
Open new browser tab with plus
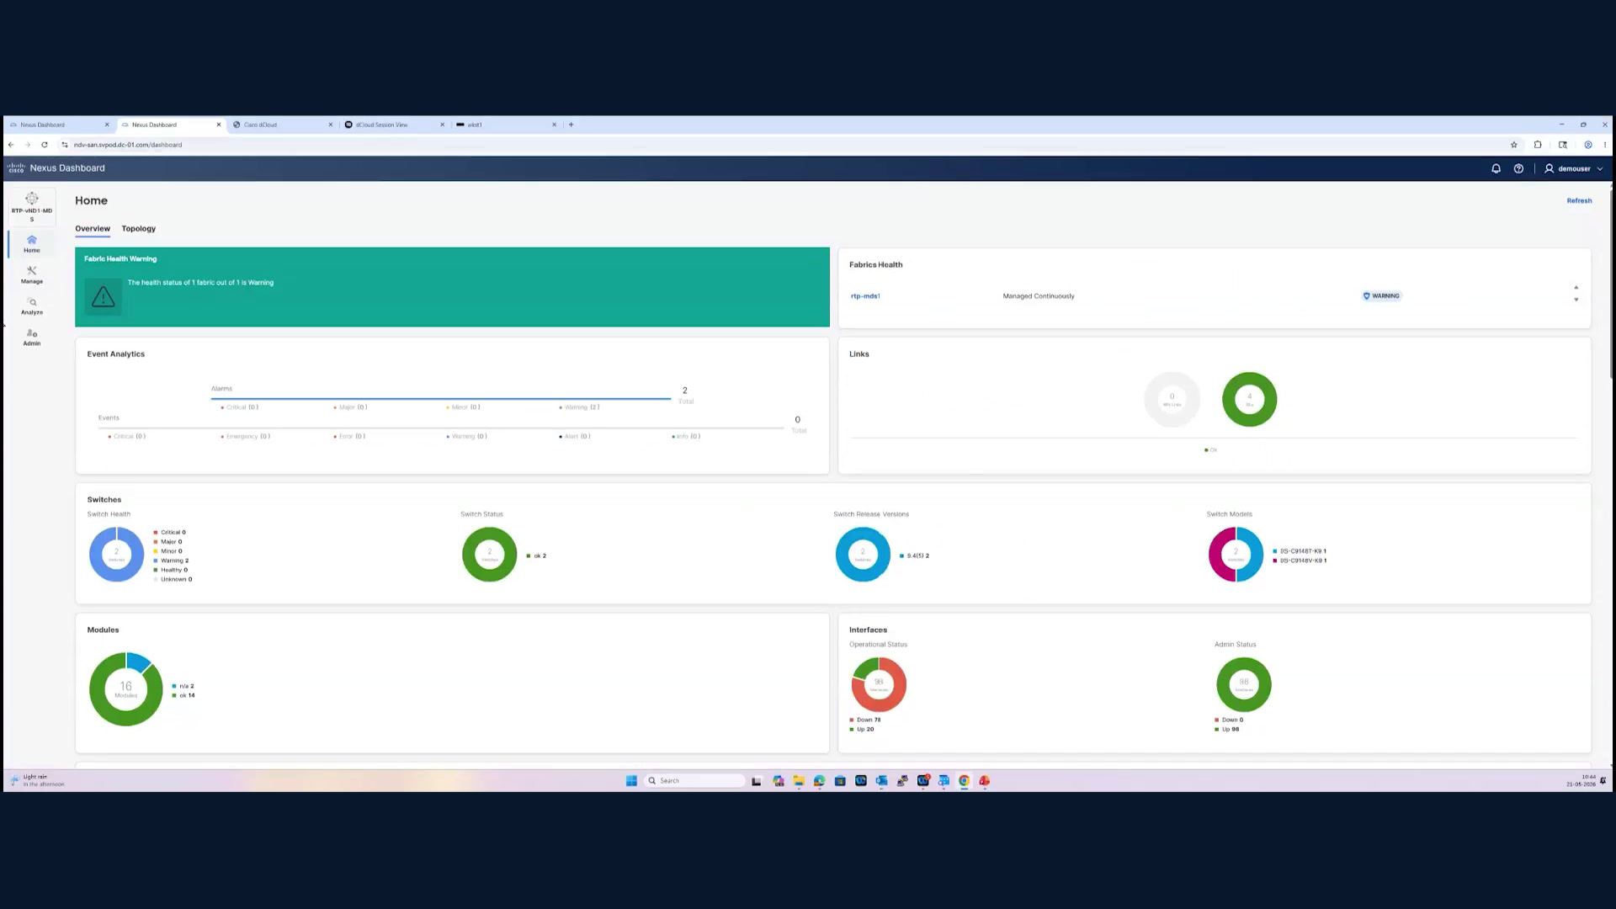tap(571, 125)
